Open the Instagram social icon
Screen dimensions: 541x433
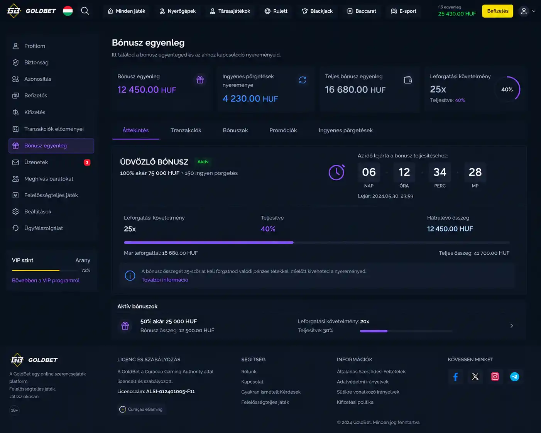(x=495, y=377)
